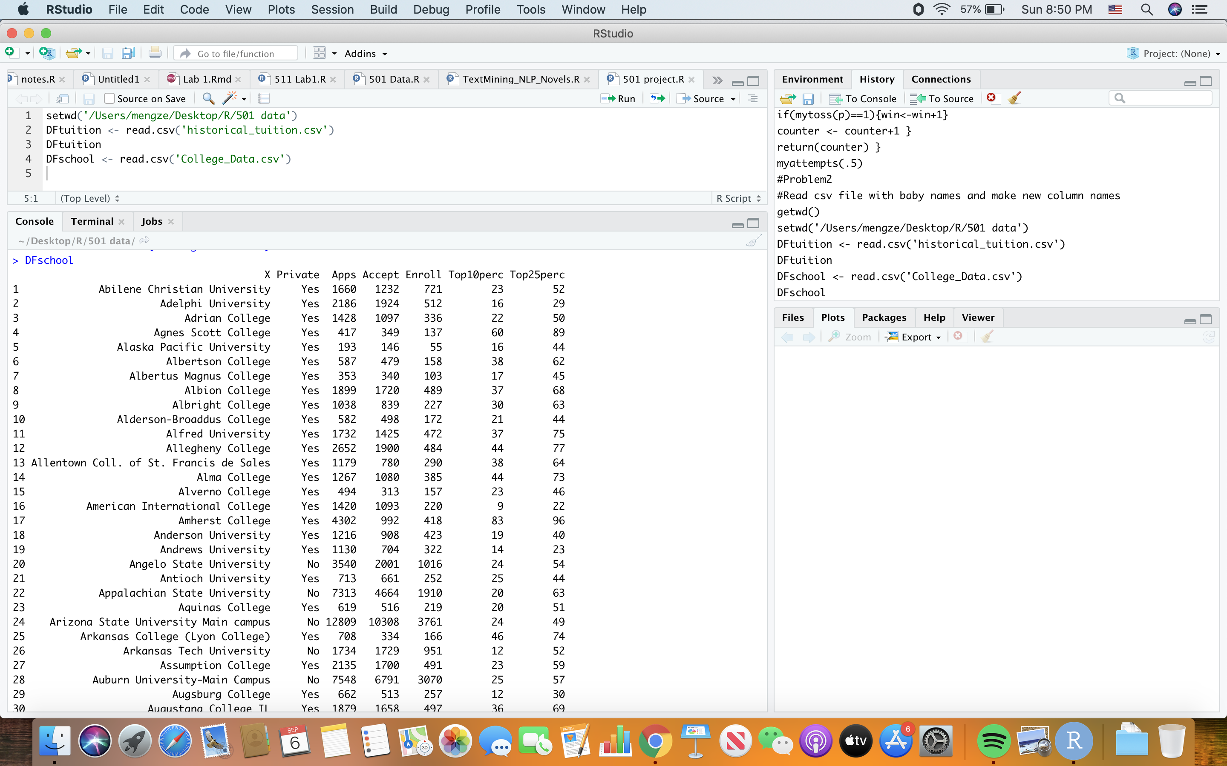
Task: Click the Spotlight search icon in menu bar
Action: pos(1147,10)
